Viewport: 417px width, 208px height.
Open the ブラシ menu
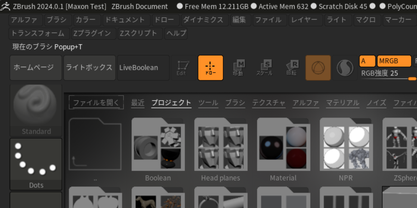[58, 20]
